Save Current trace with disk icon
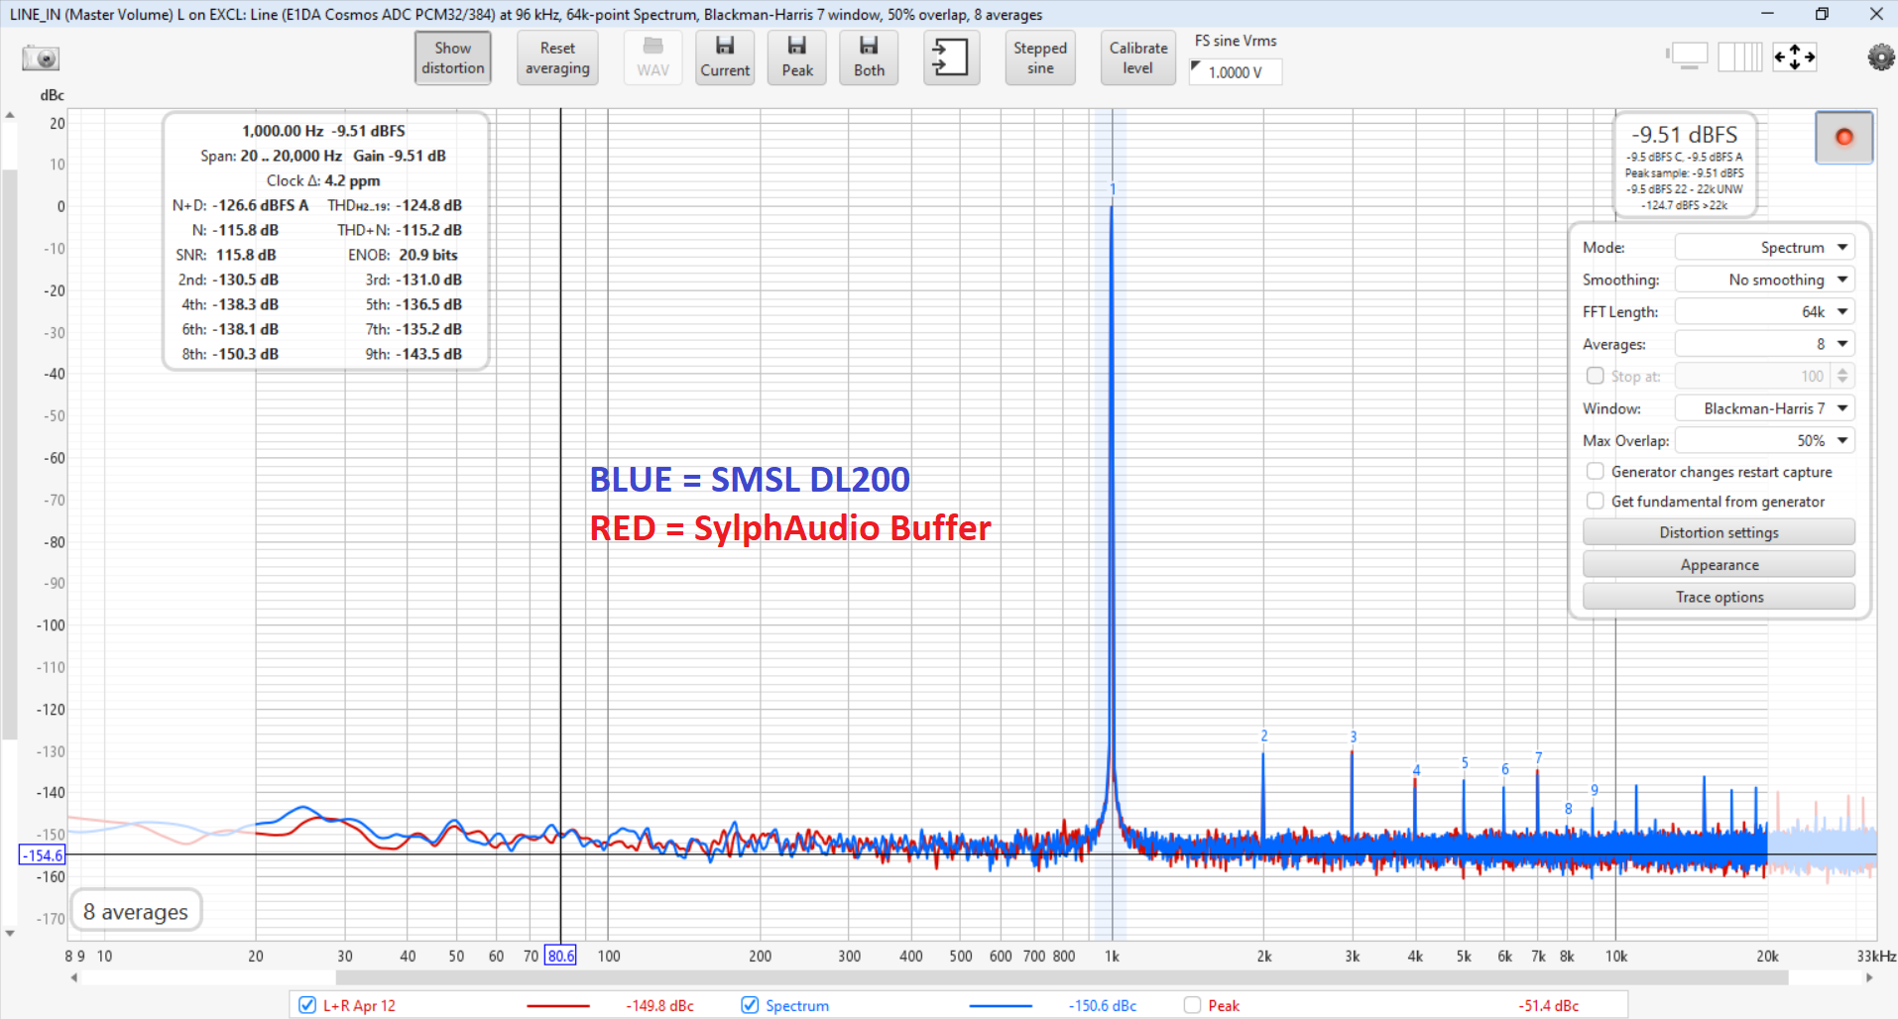The height and width of the screenshot is (1019, 1898). [x=725, y=57]
